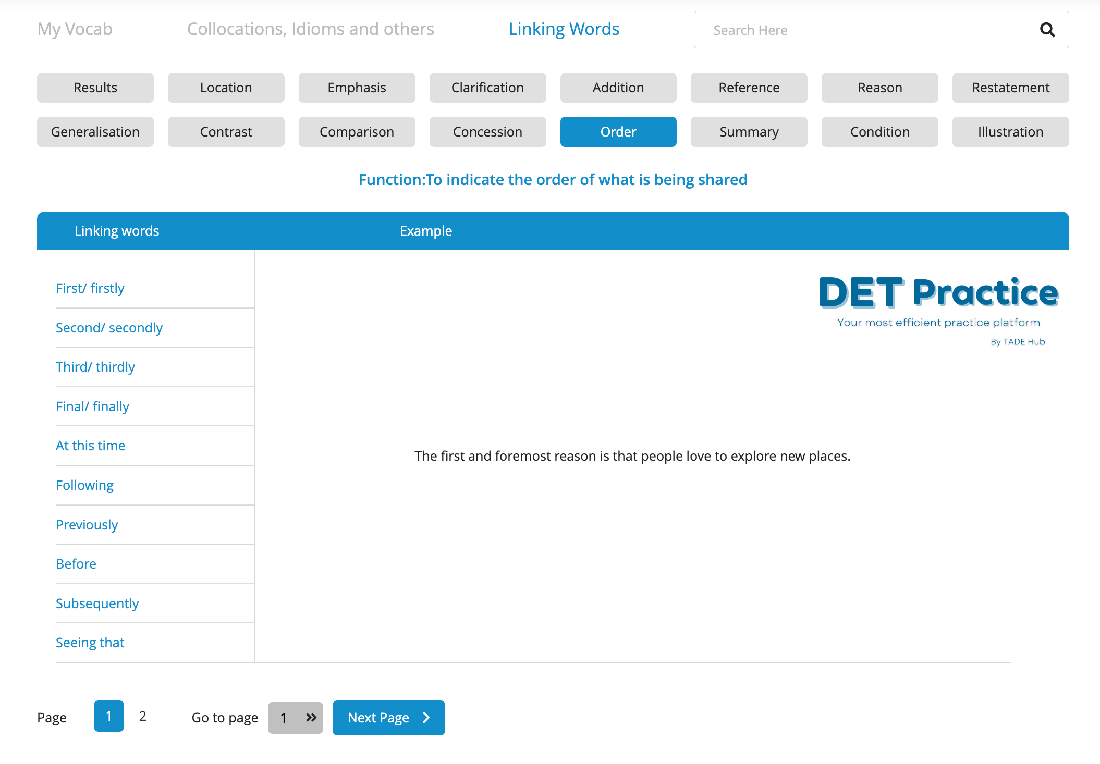The image size is (1100, 764).
Task: Select the Comparison category button
Action: click(356, 131)
